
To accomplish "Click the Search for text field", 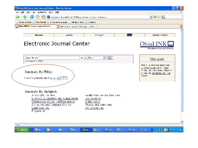I will point(59,58).
